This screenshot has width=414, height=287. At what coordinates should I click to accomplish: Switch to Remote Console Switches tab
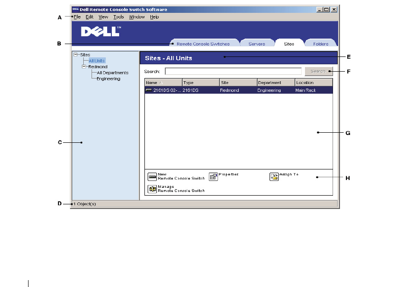click(203, 44)
